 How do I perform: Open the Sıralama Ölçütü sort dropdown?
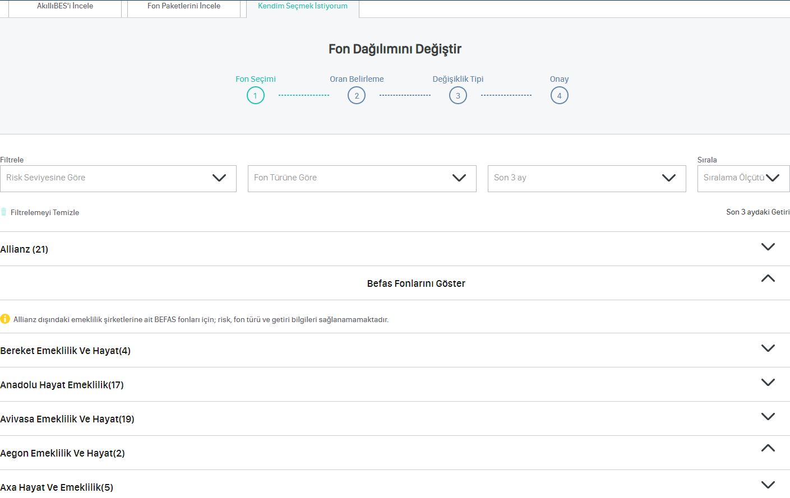click(743, 179)
